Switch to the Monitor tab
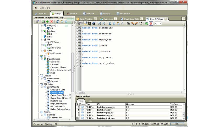The height and width of the screenshot is (127, 219). point(72,13)
